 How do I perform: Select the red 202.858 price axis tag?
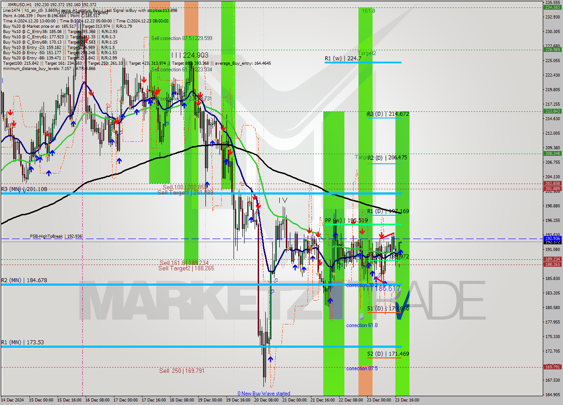pos(552,184)
